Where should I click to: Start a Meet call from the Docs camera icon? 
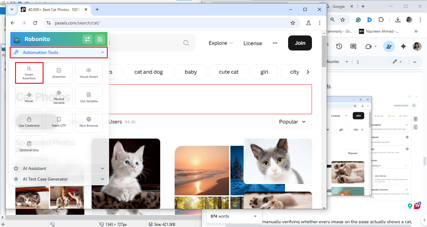pyautogui.click(x=368, y=46)
